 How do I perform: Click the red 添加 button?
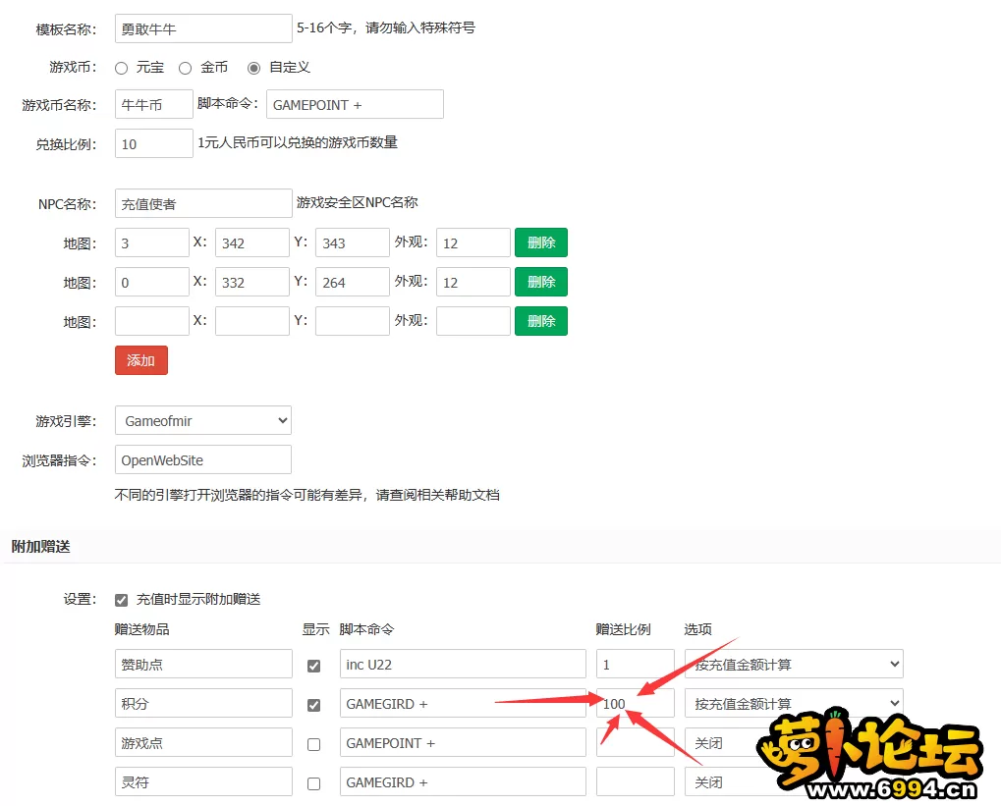pyautogui.click(x=141, y=360)
